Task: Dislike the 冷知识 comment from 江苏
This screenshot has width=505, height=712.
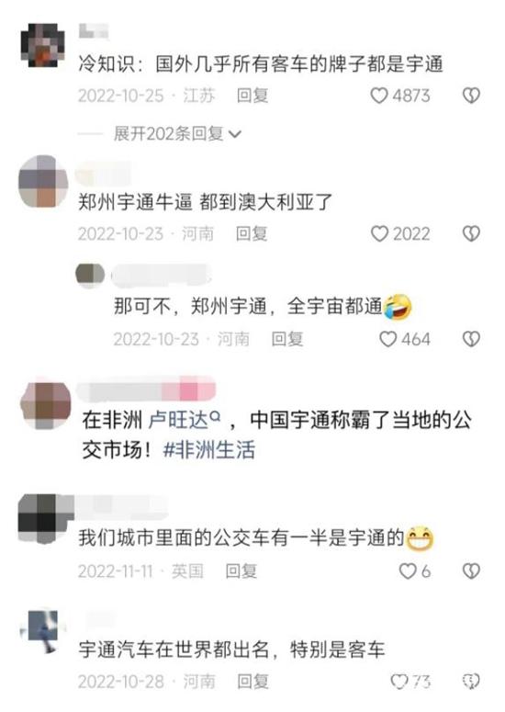Action: click(471, 96)
